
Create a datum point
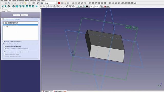click(61, 6)
